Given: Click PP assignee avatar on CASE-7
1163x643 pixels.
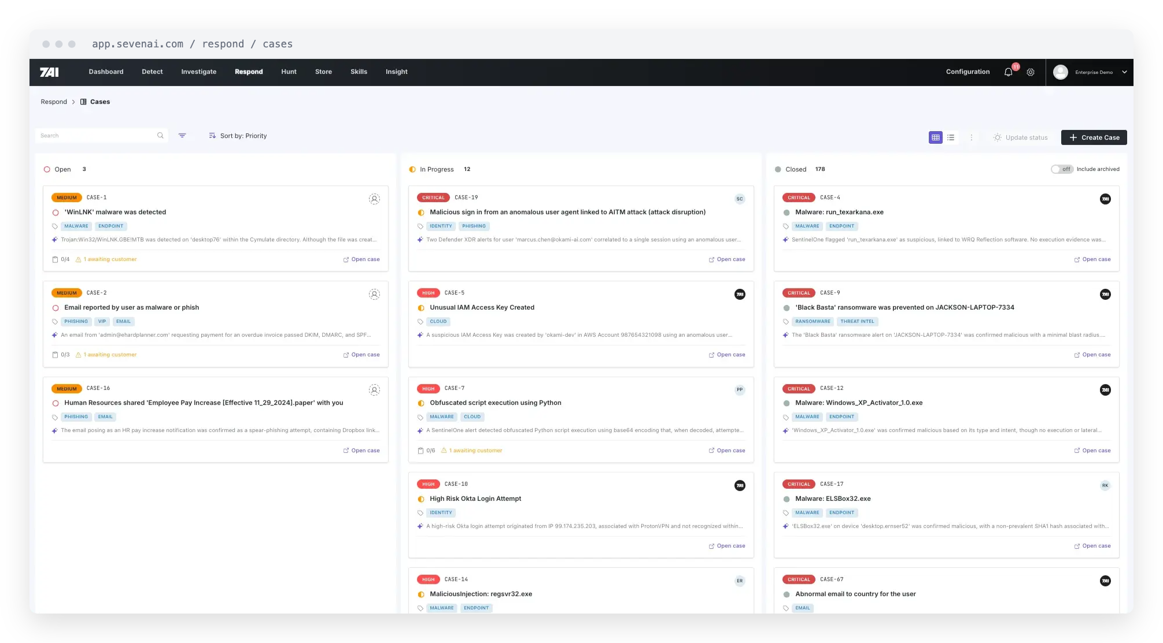Looking at the screenshot, I should tap(740, 390).
